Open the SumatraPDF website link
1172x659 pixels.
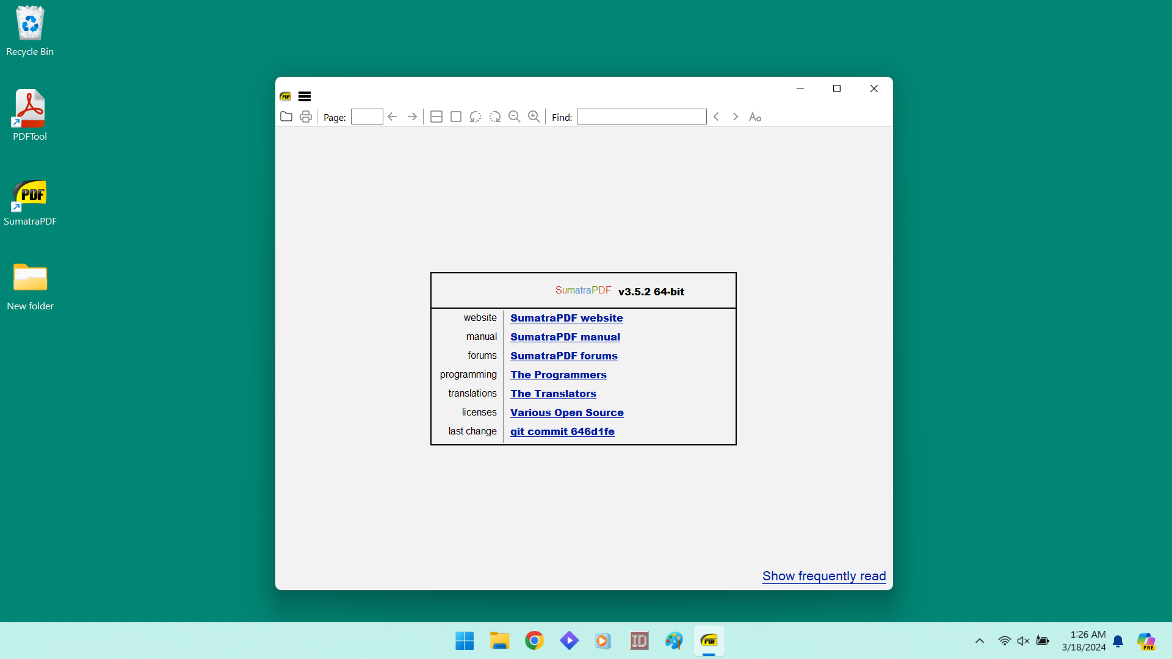pos(566,318)
